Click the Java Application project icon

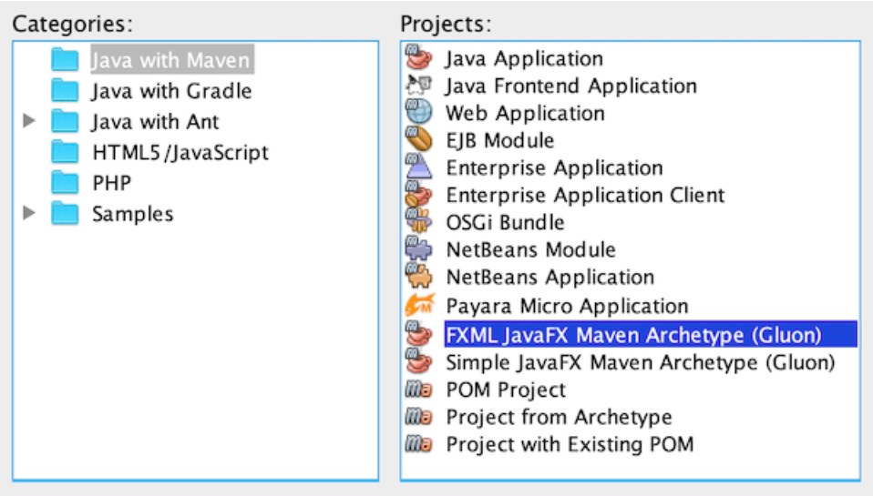tap(418, 57)
